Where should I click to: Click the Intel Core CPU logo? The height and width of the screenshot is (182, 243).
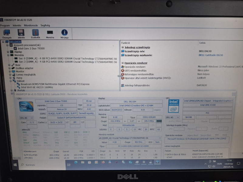[26, 106]
